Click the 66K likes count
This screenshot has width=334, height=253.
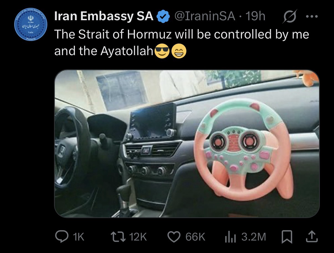coord(196,237)
